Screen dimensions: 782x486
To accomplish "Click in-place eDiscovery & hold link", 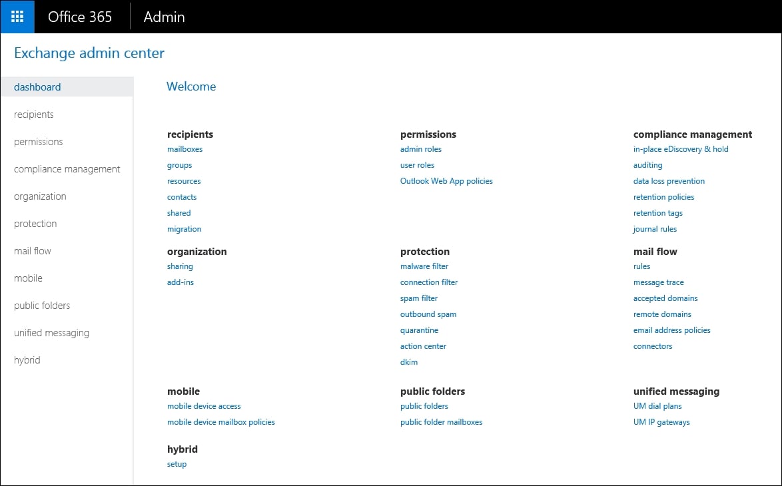I will [681, 149].
